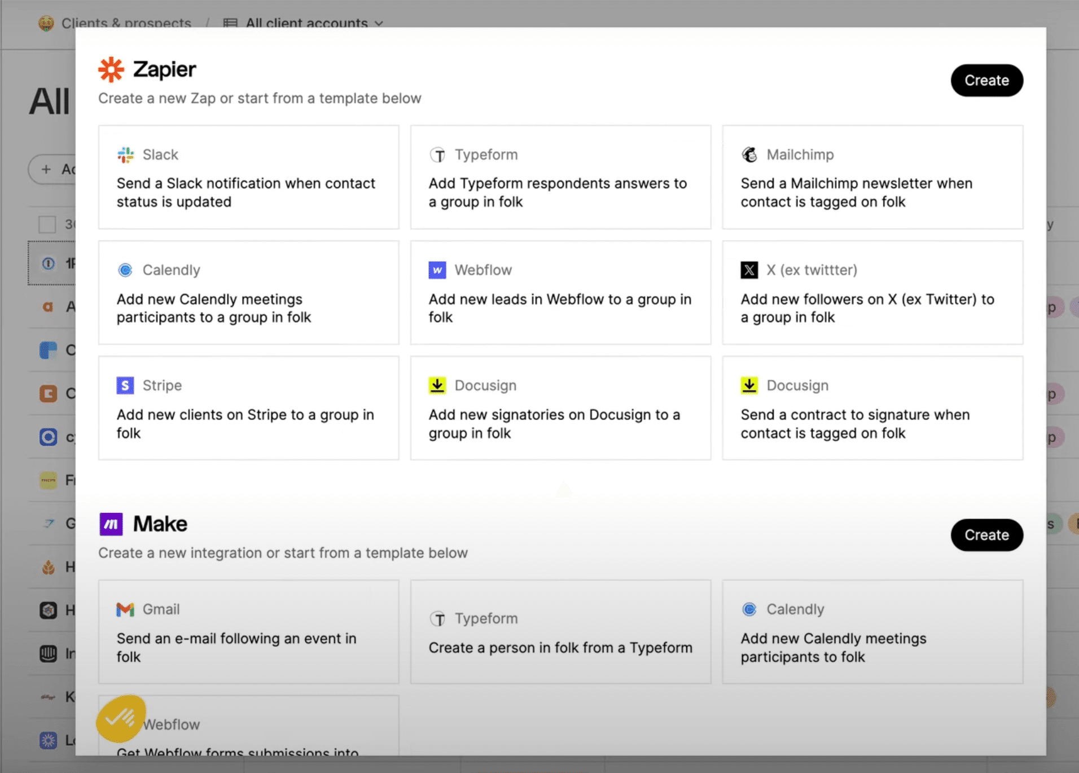Click the Zapier heading text
1079x773 pixels.
coord(165,69)
